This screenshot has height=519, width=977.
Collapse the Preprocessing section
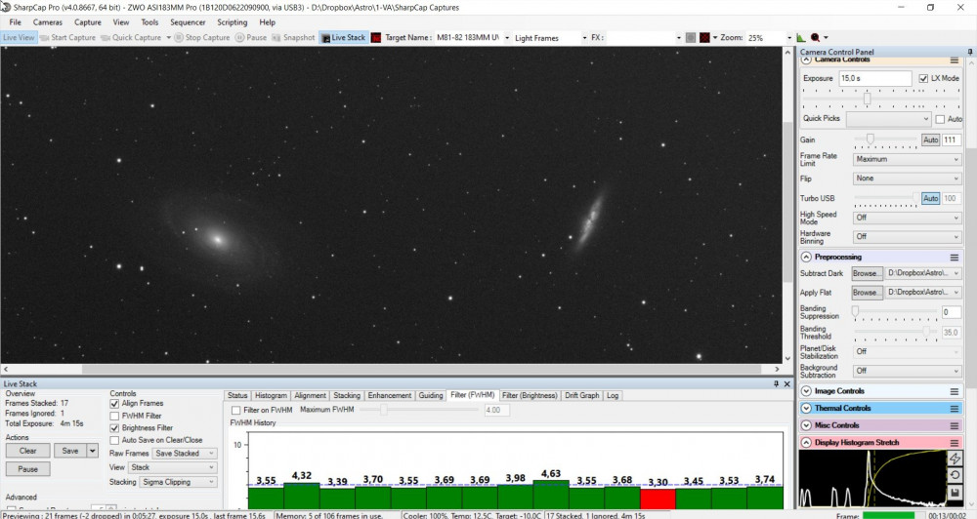point(806,257)
